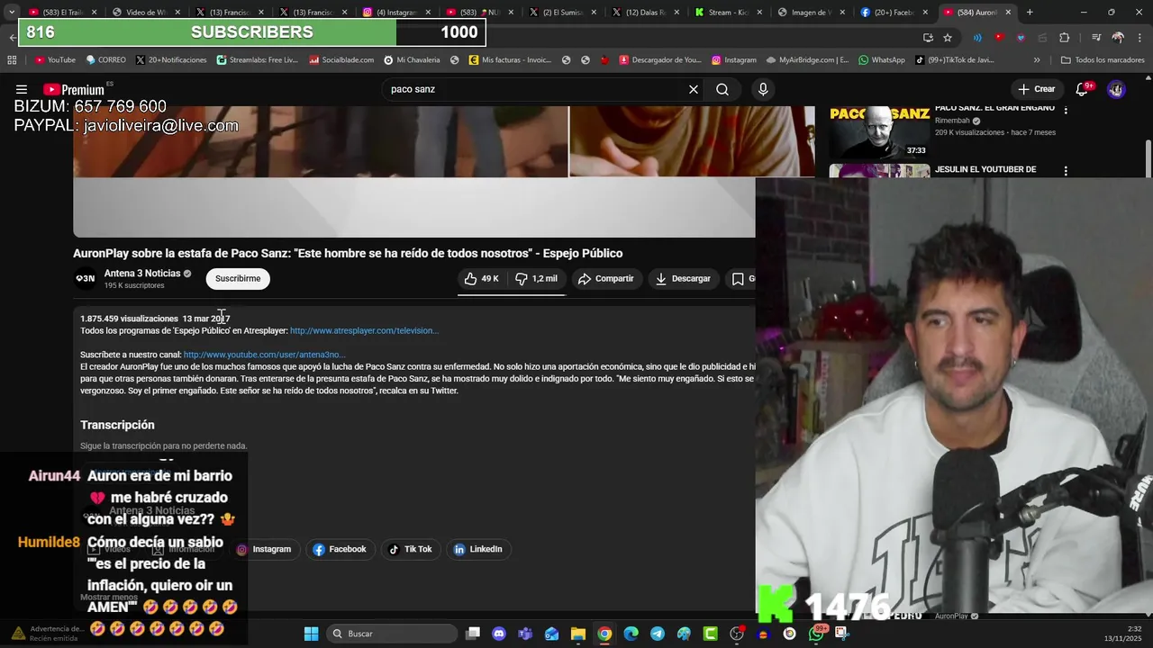Share the video via Compartir
1153x648 pixels.
[x=605, y=279]
